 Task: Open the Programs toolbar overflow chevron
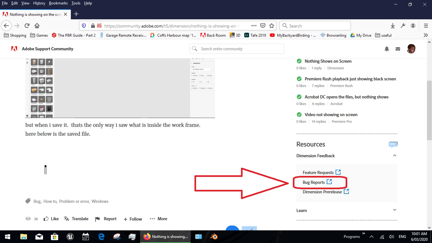[x=364, y=234]
